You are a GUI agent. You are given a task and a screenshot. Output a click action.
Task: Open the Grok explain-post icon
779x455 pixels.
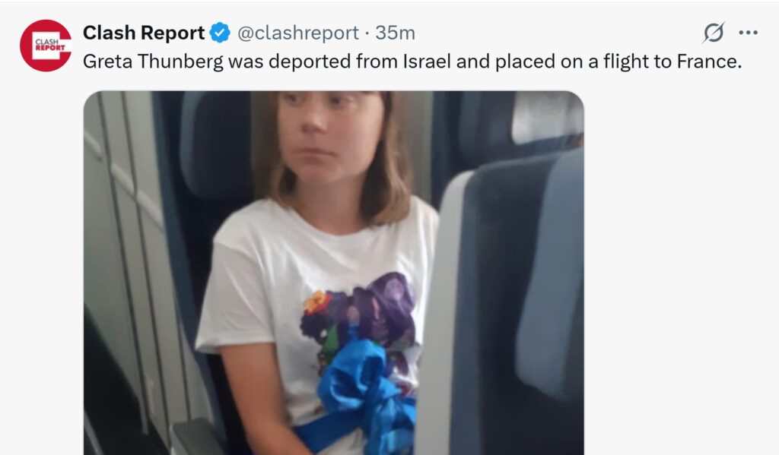tap(714, 33)
